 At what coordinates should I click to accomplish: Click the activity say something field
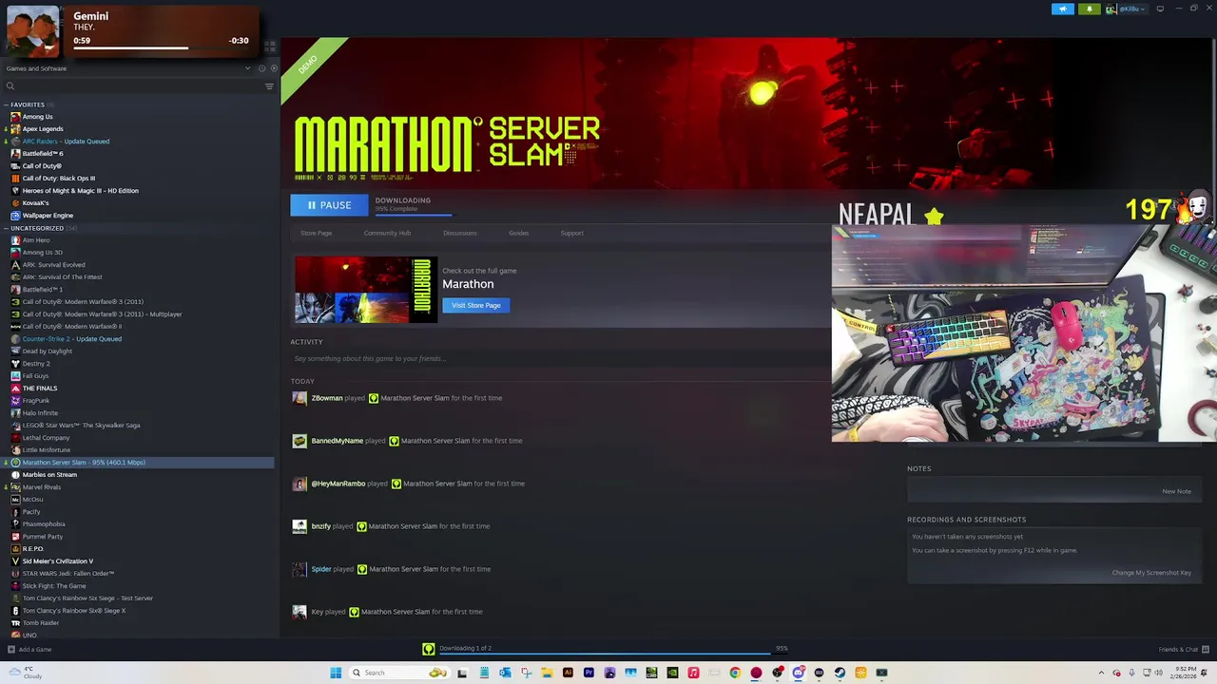(x=559, y=358)
